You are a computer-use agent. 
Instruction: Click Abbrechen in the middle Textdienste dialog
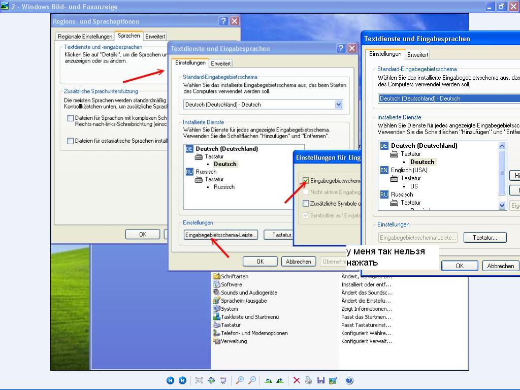point(299,262)
